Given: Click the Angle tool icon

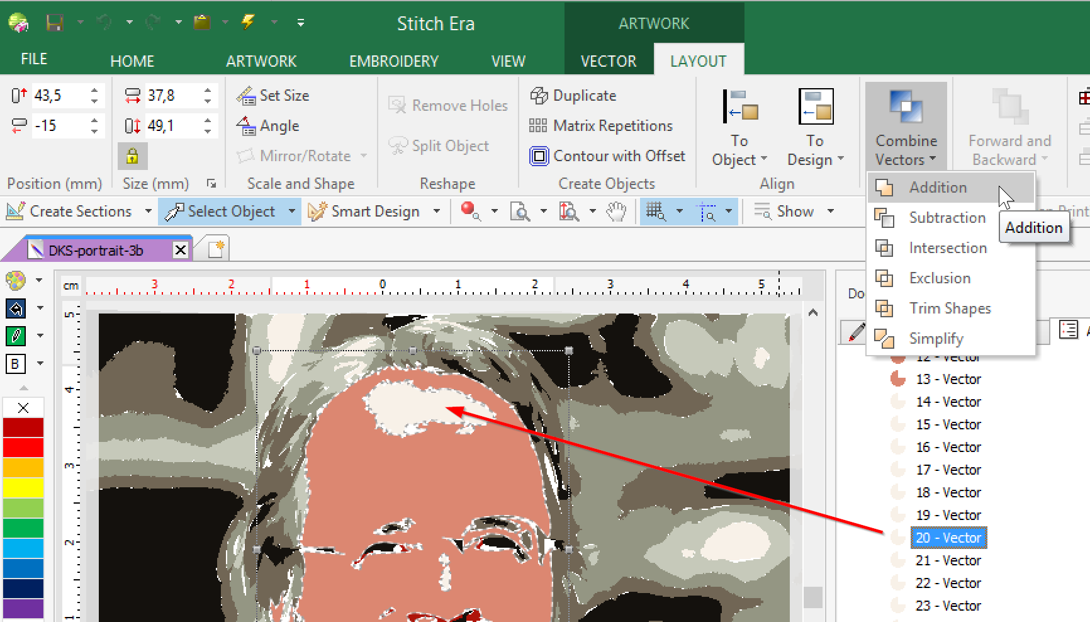Looking at the screenshot, I should (x=246, y=126).
